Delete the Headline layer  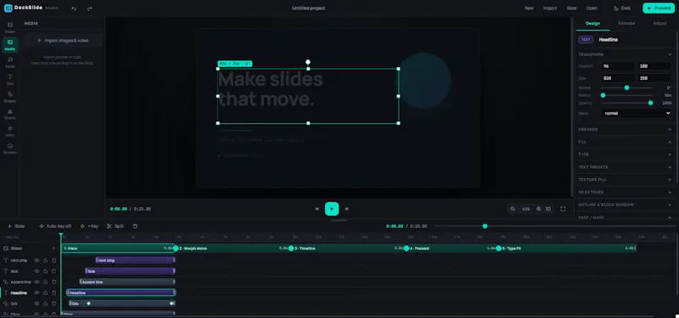pyautogui.click(x=54, y=293)
